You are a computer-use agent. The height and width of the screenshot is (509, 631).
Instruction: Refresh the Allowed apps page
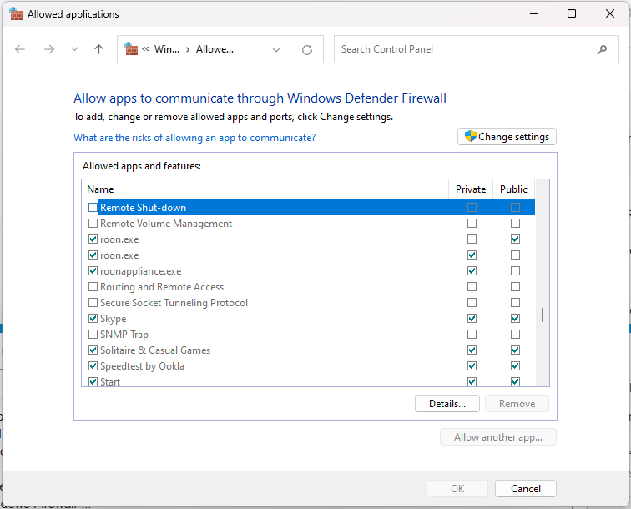click(x=307, y=50)
